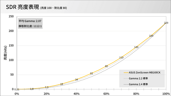Screen dimensions: 171x96
Task: Click the 60% x-axis label
Action: [106, 94]
